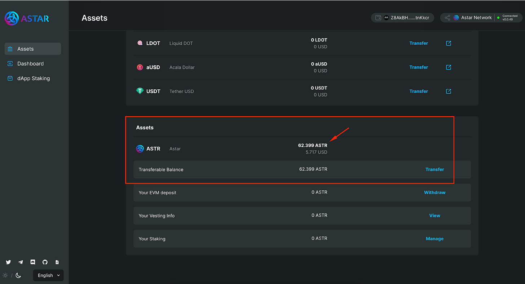Switch to light theme sun icon
The image size is (525, 284).
pyautogui.click(x=5, y=275)
